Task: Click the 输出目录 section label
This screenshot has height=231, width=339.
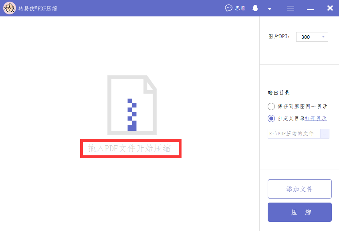Action: pyautogui.click(x=278, y=93)
